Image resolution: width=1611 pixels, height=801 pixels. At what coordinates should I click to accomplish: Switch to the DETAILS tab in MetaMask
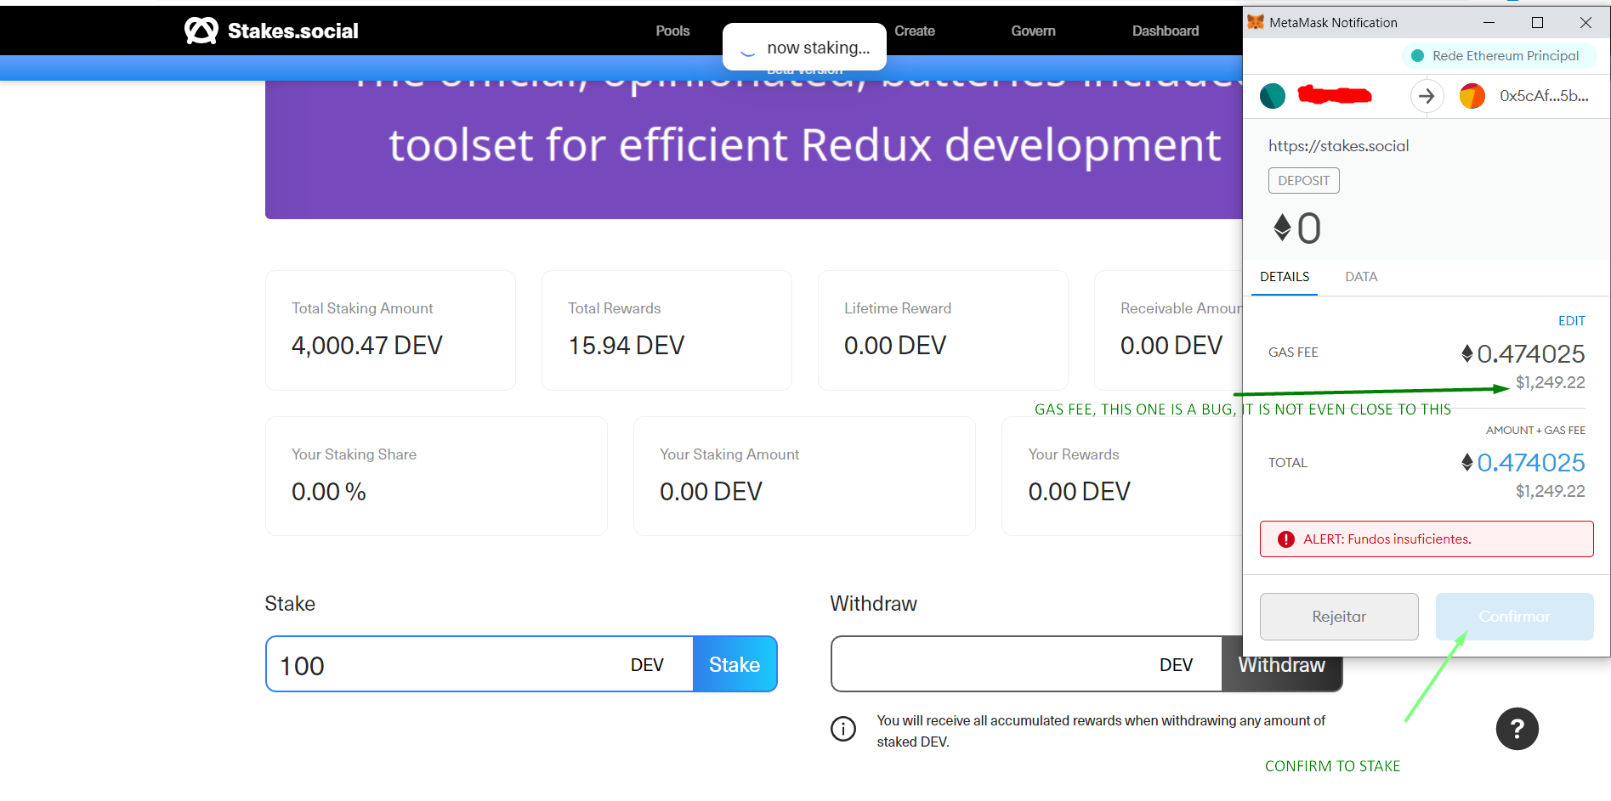pos(1285,277)
